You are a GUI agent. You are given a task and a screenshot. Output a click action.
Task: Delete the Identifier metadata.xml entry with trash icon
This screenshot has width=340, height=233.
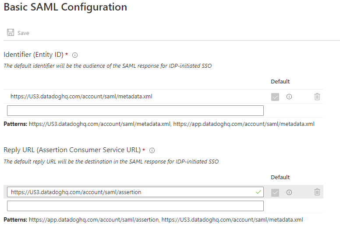click(317, 97)
